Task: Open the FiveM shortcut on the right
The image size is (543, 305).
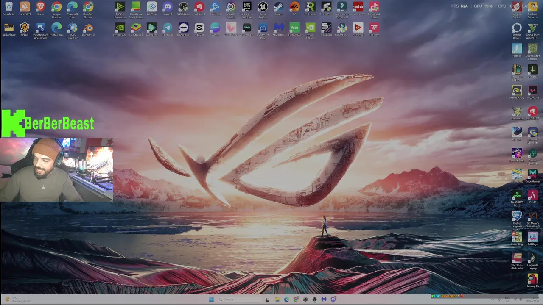Action: 532,197
